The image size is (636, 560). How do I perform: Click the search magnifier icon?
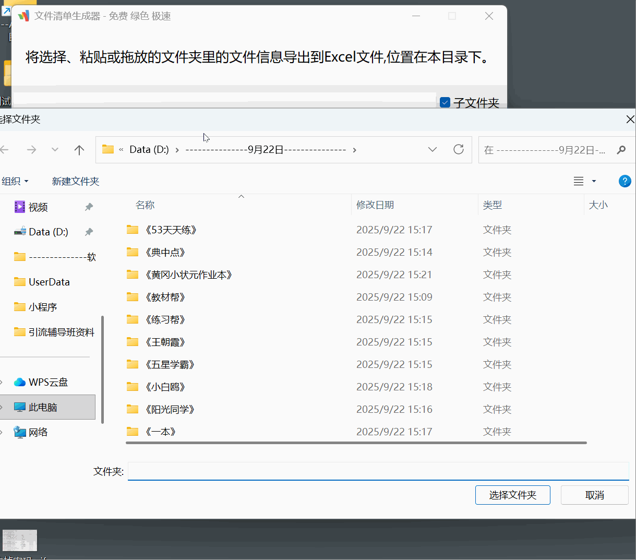click(621, 150)
